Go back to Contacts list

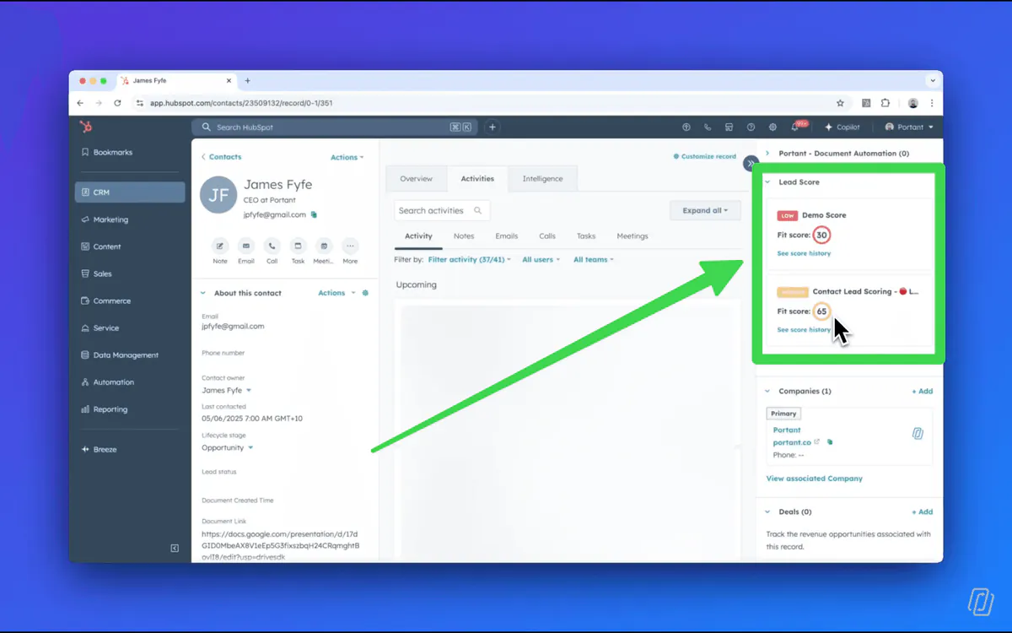click(x=222, y=157)
